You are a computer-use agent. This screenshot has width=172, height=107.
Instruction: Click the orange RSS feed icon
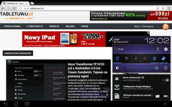[x=166, y=27]
